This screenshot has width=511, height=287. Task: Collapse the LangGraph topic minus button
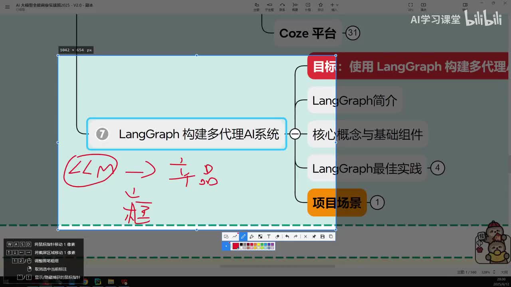pyautogui.click(x=295, y=134)
